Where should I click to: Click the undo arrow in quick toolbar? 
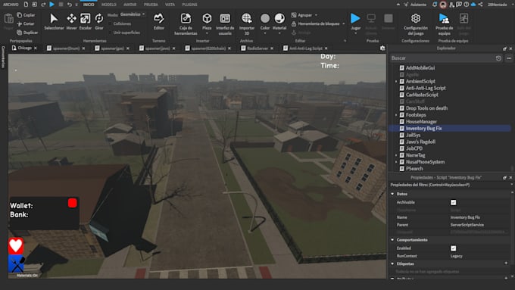(x=70, y=5)
